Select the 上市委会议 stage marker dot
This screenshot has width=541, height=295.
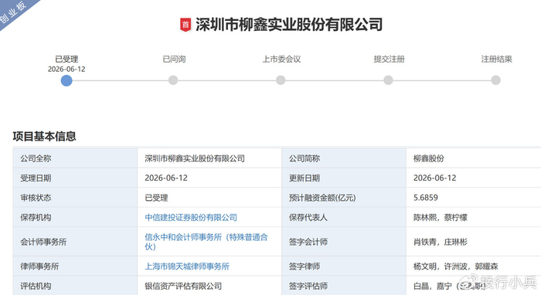281,80
